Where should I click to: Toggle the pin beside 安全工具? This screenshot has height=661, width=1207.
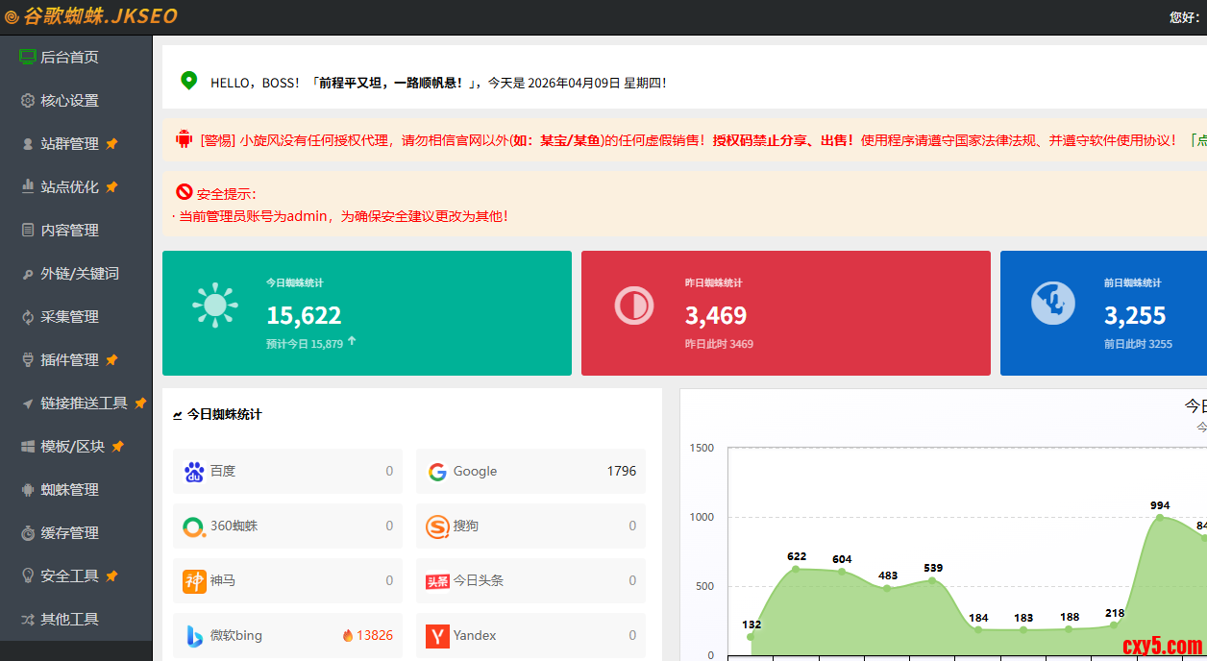[x=111, y=576]
